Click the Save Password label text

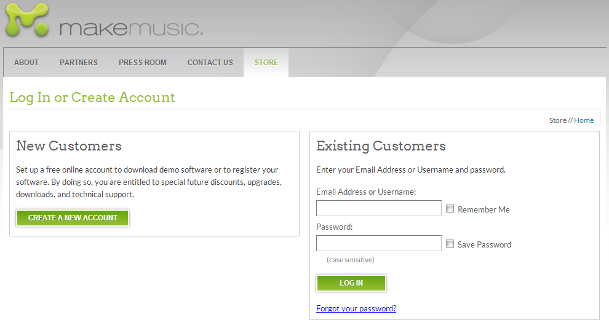pos(484,244)
